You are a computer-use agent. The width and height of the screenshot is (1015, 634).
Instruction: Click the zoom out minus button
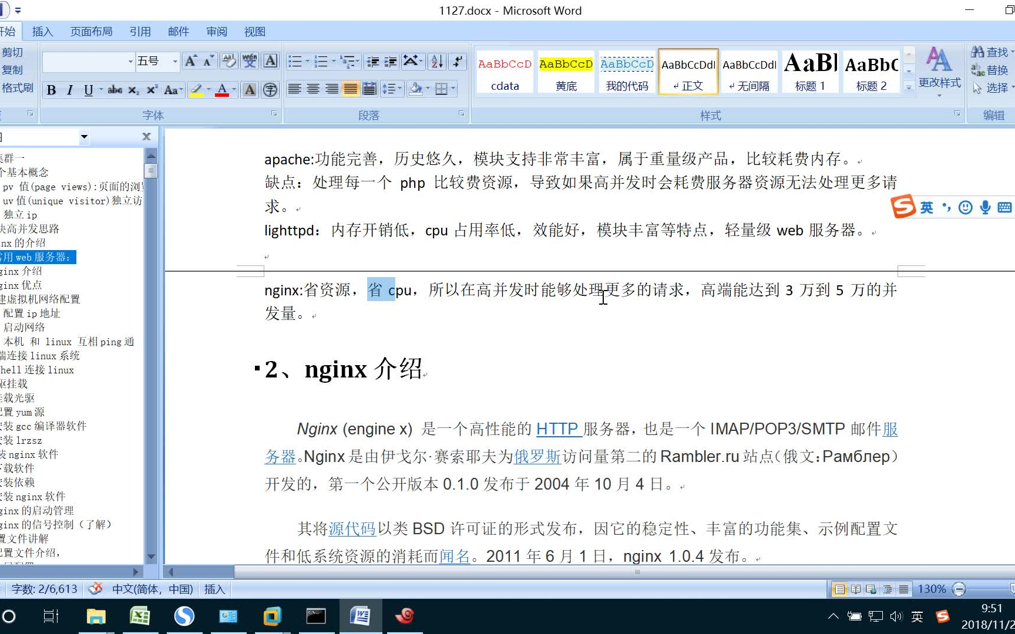coord(959,589)
